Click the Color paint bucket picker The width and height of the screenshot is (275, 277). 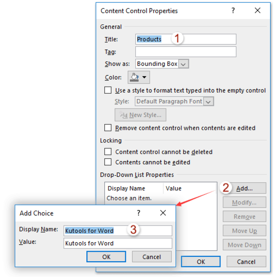coord(138,77)
